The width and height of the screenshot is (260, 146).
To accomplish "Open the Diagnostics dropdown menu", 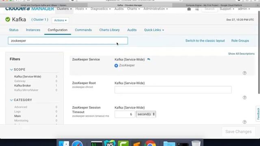I will click(100, 9).
